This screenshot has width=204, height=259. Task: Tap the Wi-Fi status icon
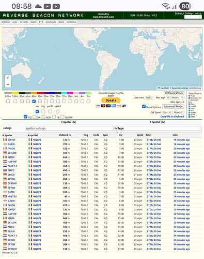165,6
